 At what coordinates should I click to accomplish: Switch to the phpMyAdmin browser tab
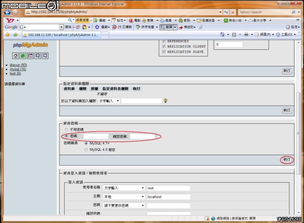point(61,35)
